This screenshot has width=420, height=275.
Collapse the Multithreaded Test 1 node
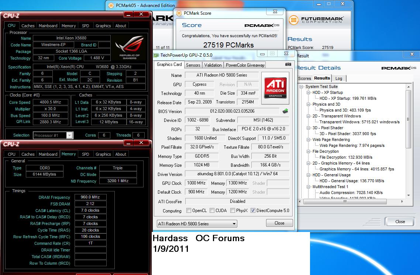pyautogui.click(x=308, y=187)
